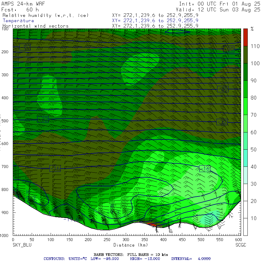Click the 70 label on the color bar
The height and width of the screenshot is (262, 262).
coord(254,115)
